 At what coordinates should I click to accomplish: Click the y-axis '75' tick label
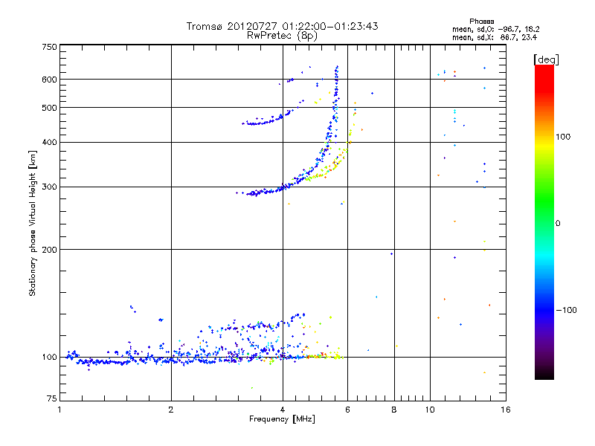[x=52, y=398]
